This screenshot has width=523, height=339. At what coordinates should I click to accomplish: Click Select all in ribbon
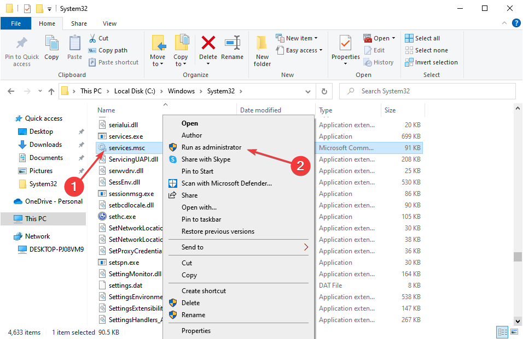(422, 38)
